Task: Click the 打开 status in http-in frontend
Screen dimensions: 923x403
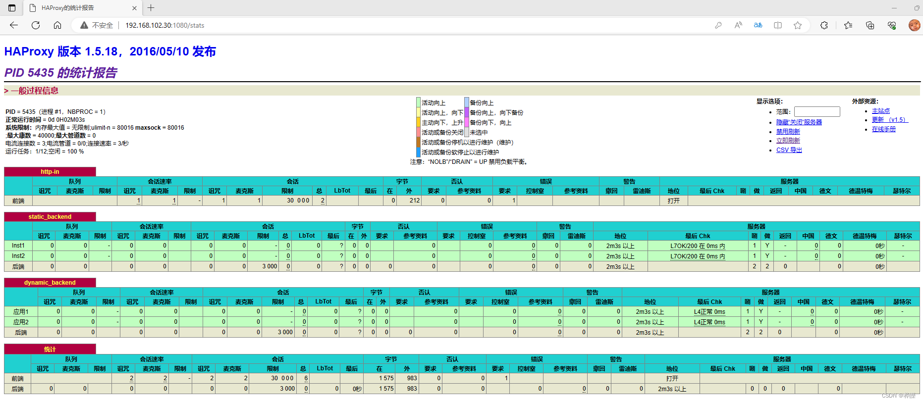Action: coord(673,201)
